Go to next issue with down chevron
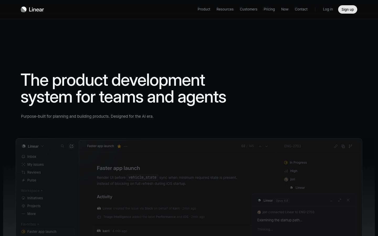This screenshot has width=378, height=236. 266,146
